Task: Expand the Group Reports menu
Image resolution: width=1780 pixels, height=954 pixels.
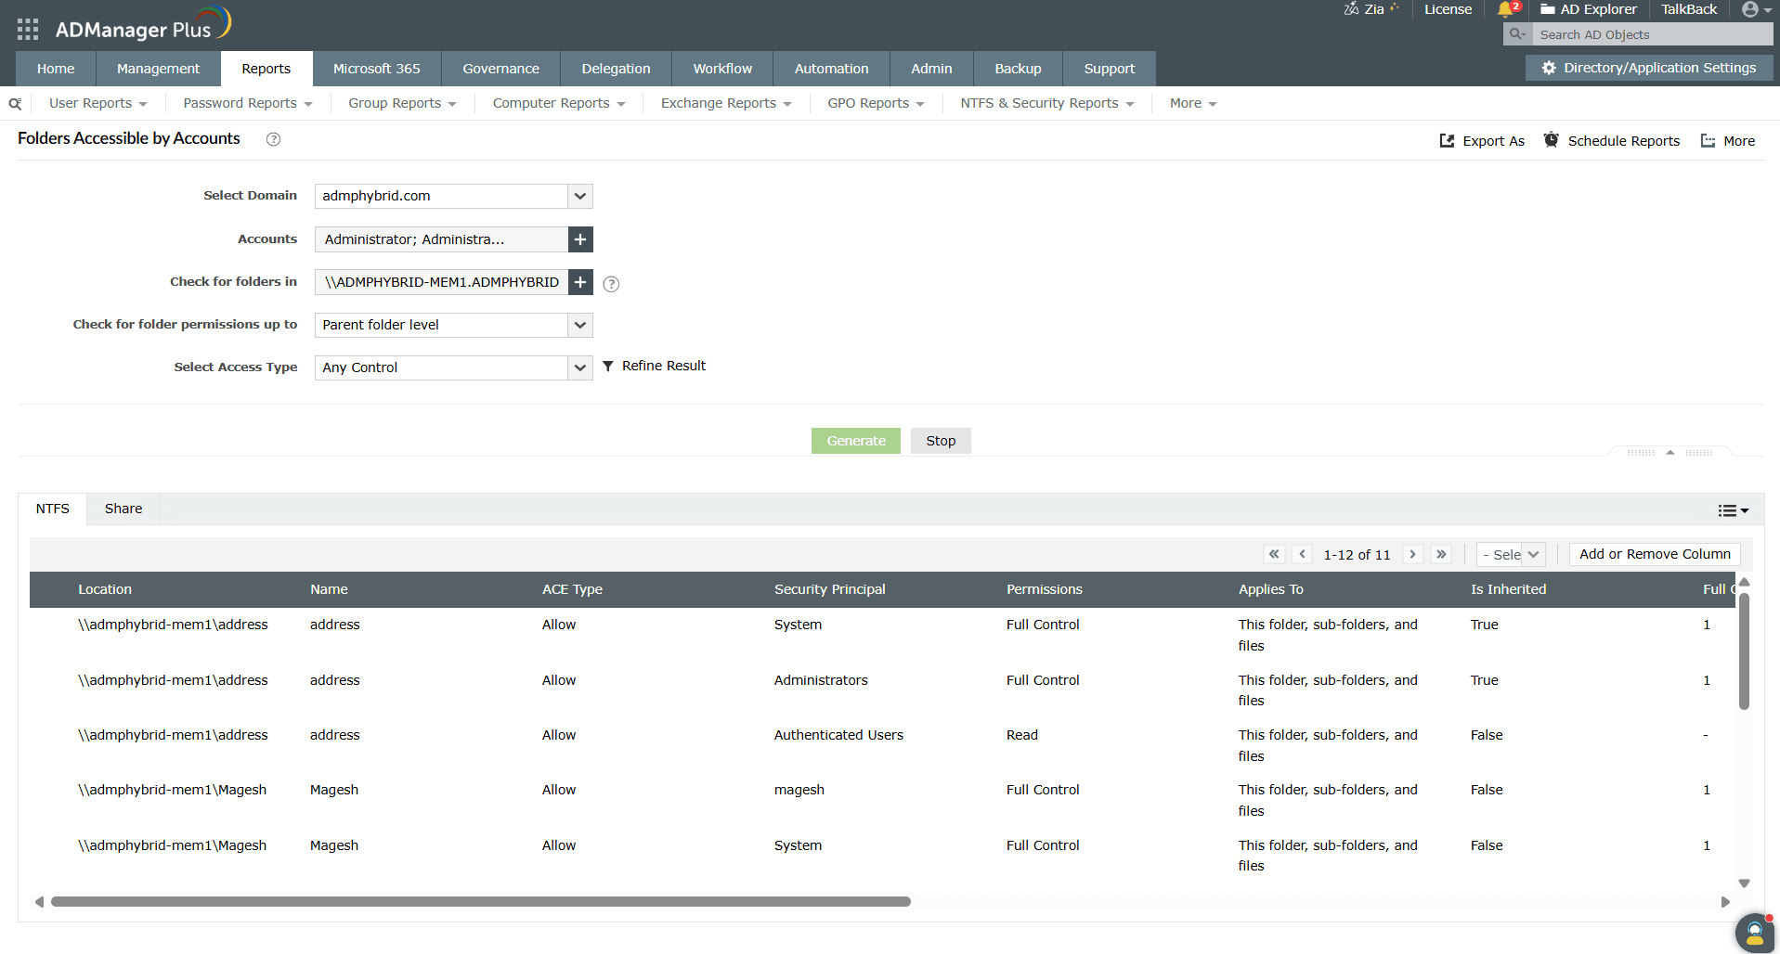Action: 402,103
